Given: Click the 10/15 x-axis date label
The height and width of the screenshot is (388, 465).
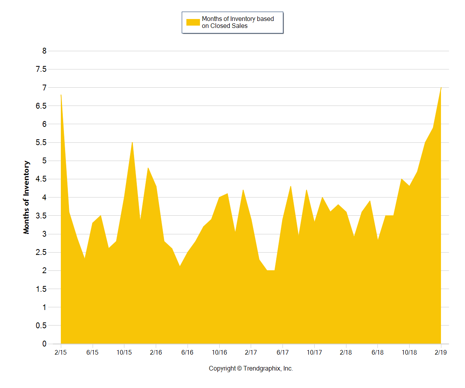Looking at the screenshot, I should tap(124, 352).
